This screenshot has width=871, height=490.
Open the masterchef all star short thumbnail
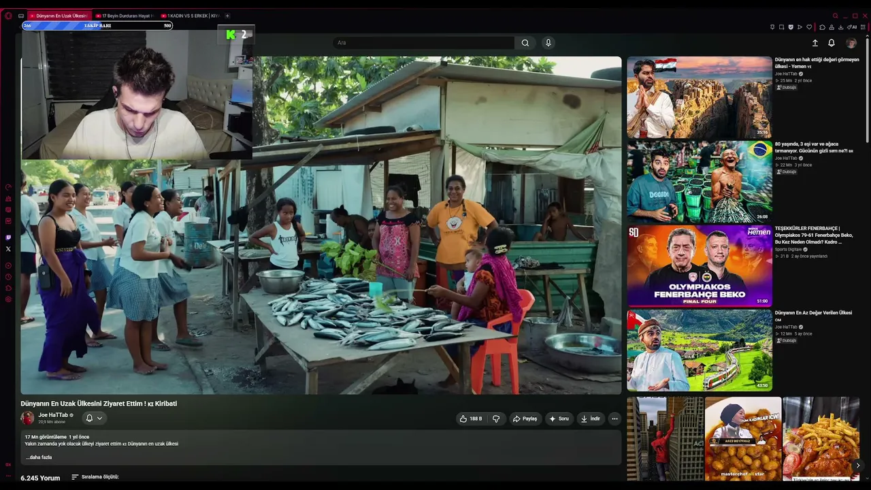(743, 439)
